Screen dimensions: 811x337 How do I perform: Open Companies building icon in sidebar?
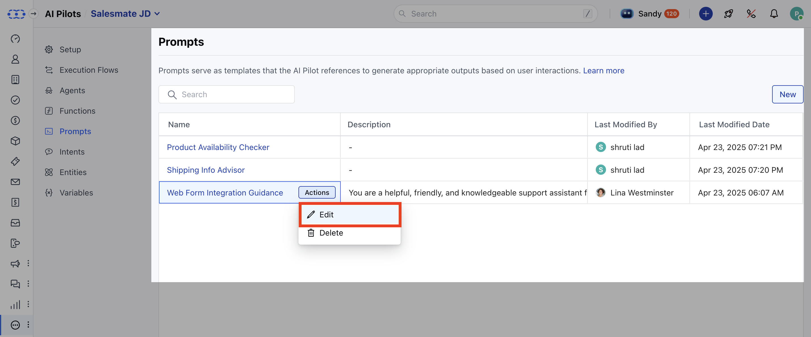15,80
